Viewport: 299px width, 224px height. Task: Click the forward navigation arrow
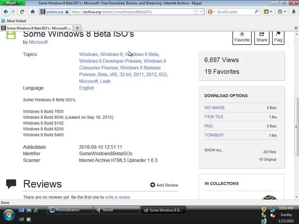[x=13, y=12]
